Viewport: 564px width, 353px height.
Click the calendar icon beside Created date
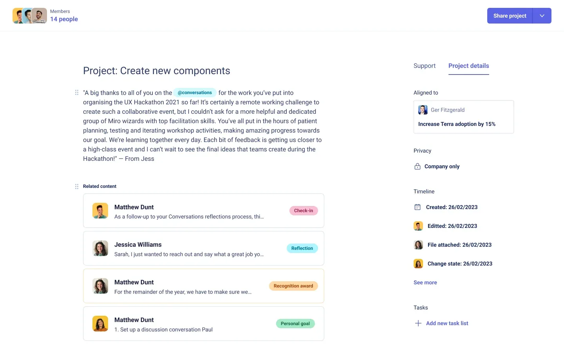click(x=418, y=207)
